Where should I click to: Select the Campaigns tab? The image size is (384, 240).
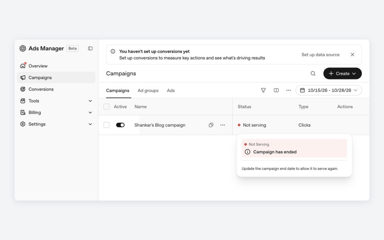(x=117, y=90)
